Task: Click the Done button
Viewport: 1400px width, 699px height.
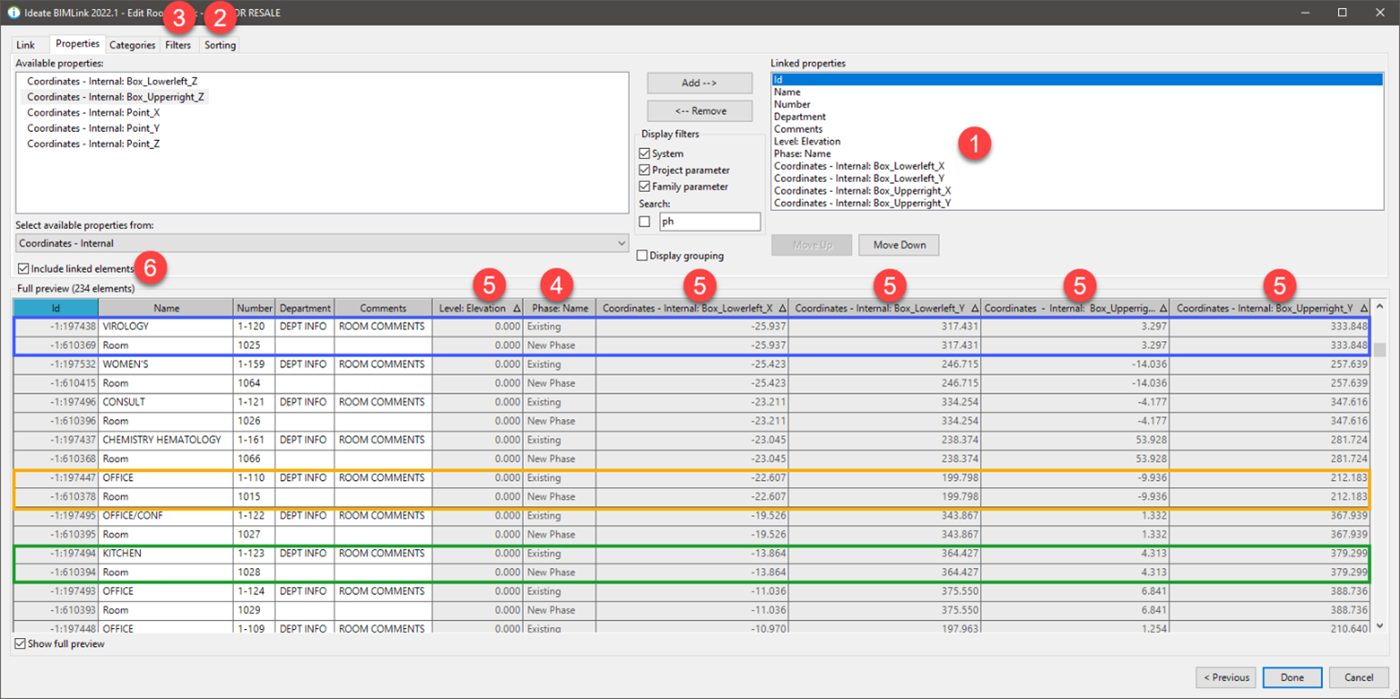Action: coord(1292,677)
